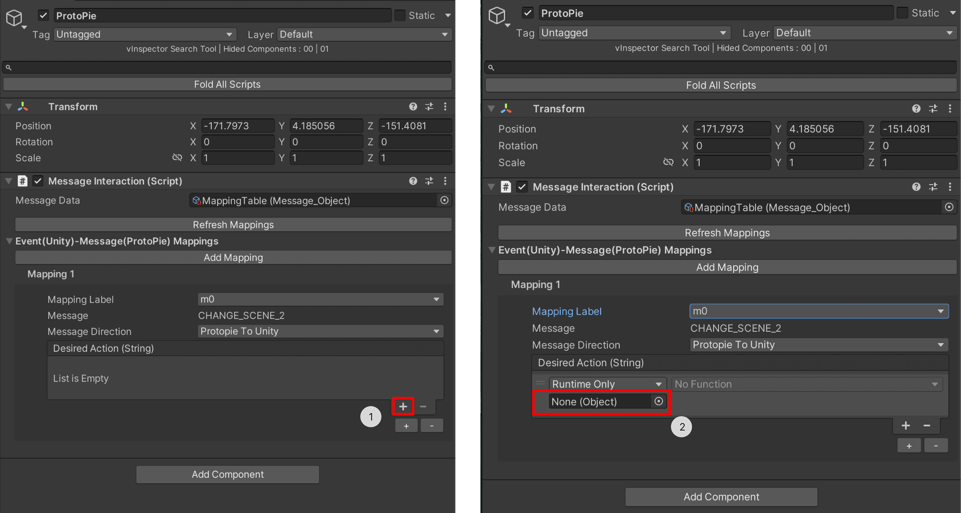Click large plus under Desired Action list, right
Viewport: 961px width, 513px height.
tap(906, 426)
